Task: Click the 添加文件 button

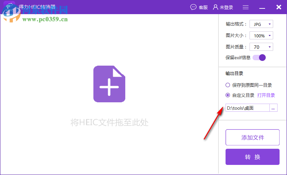Action: (253, 137)
